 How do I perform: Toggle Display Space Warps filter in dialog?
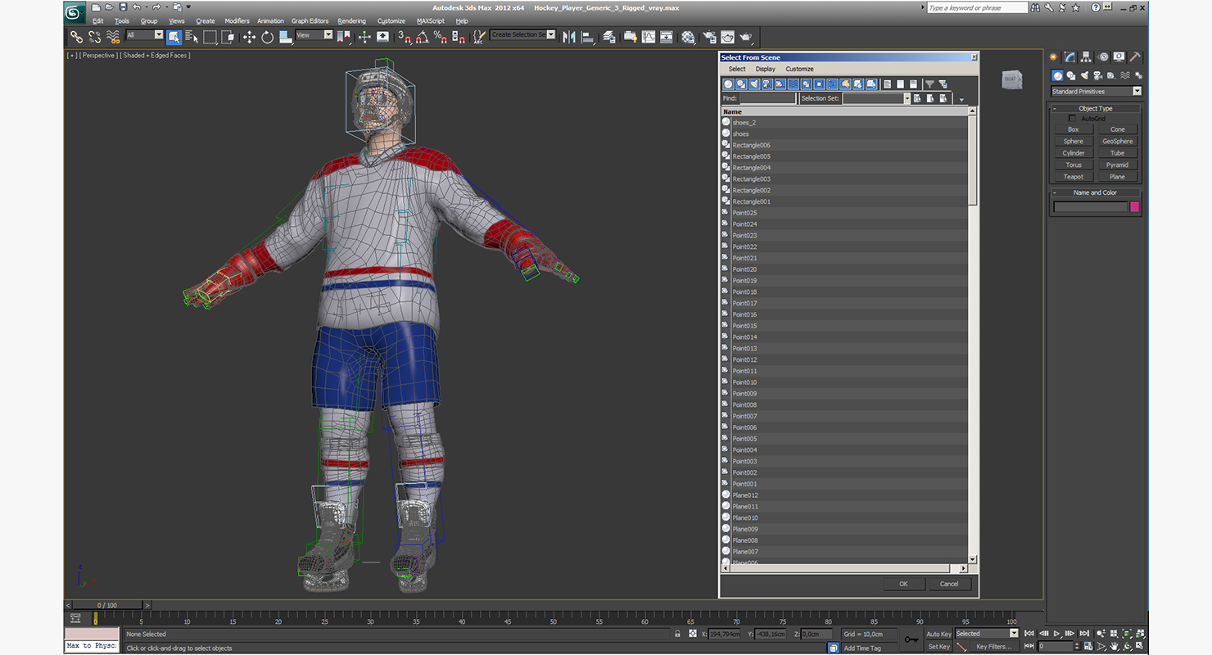[794, 84]
